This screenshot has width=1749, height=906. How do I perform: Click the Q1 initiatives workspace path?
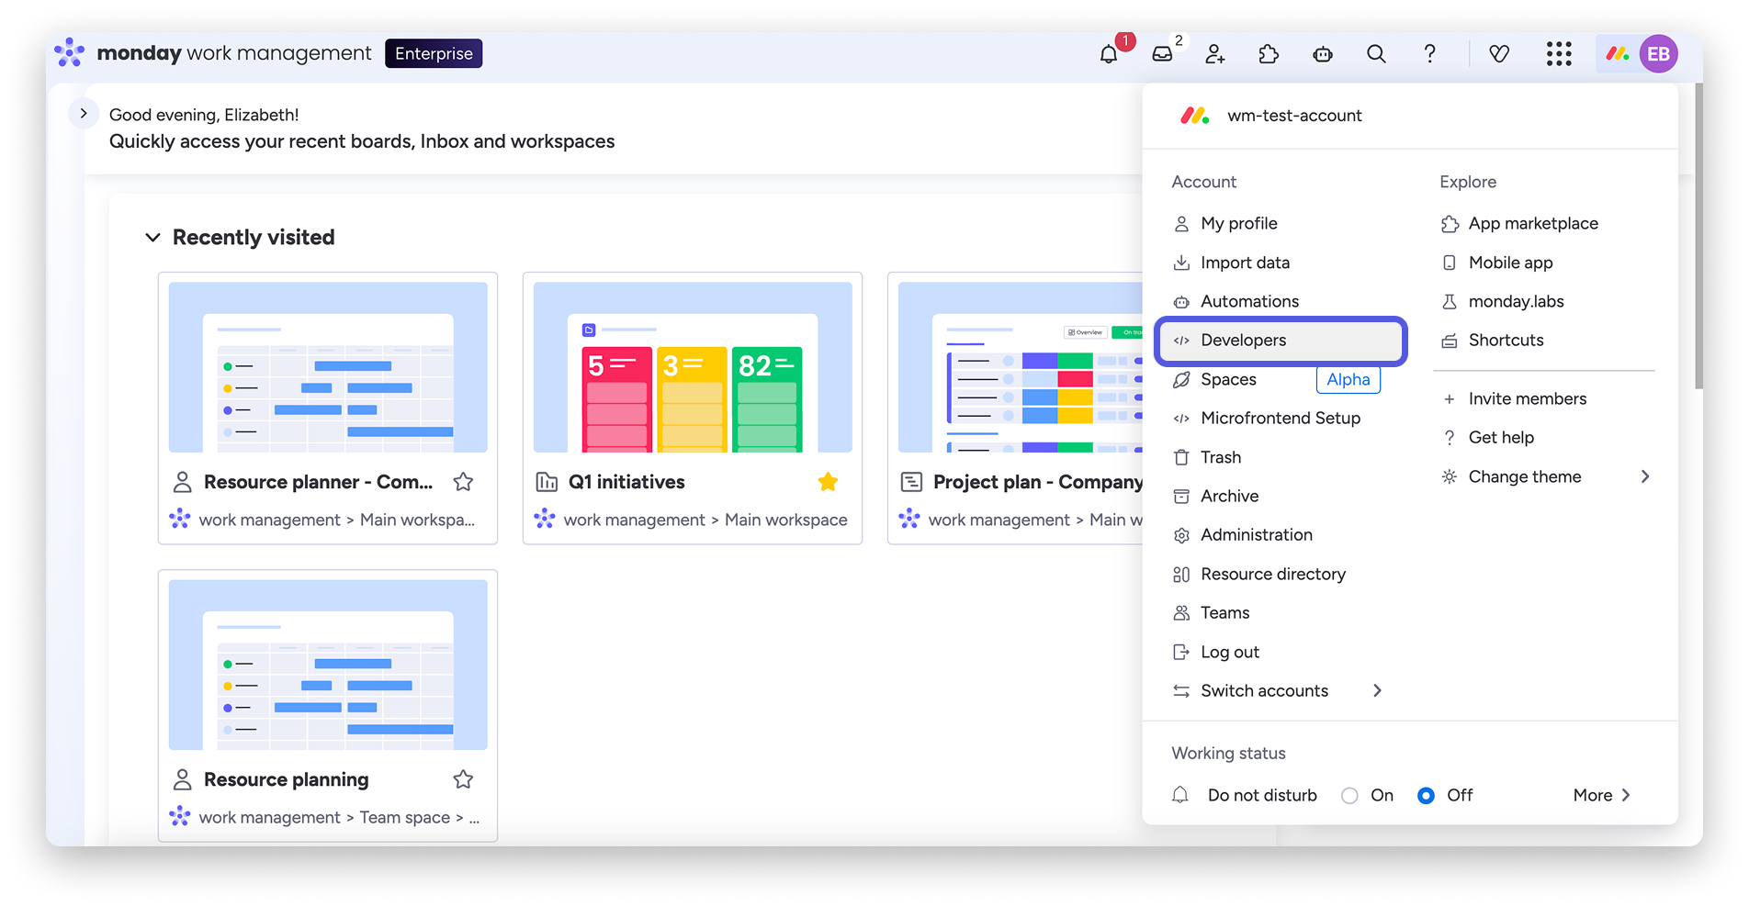(705, 520)
